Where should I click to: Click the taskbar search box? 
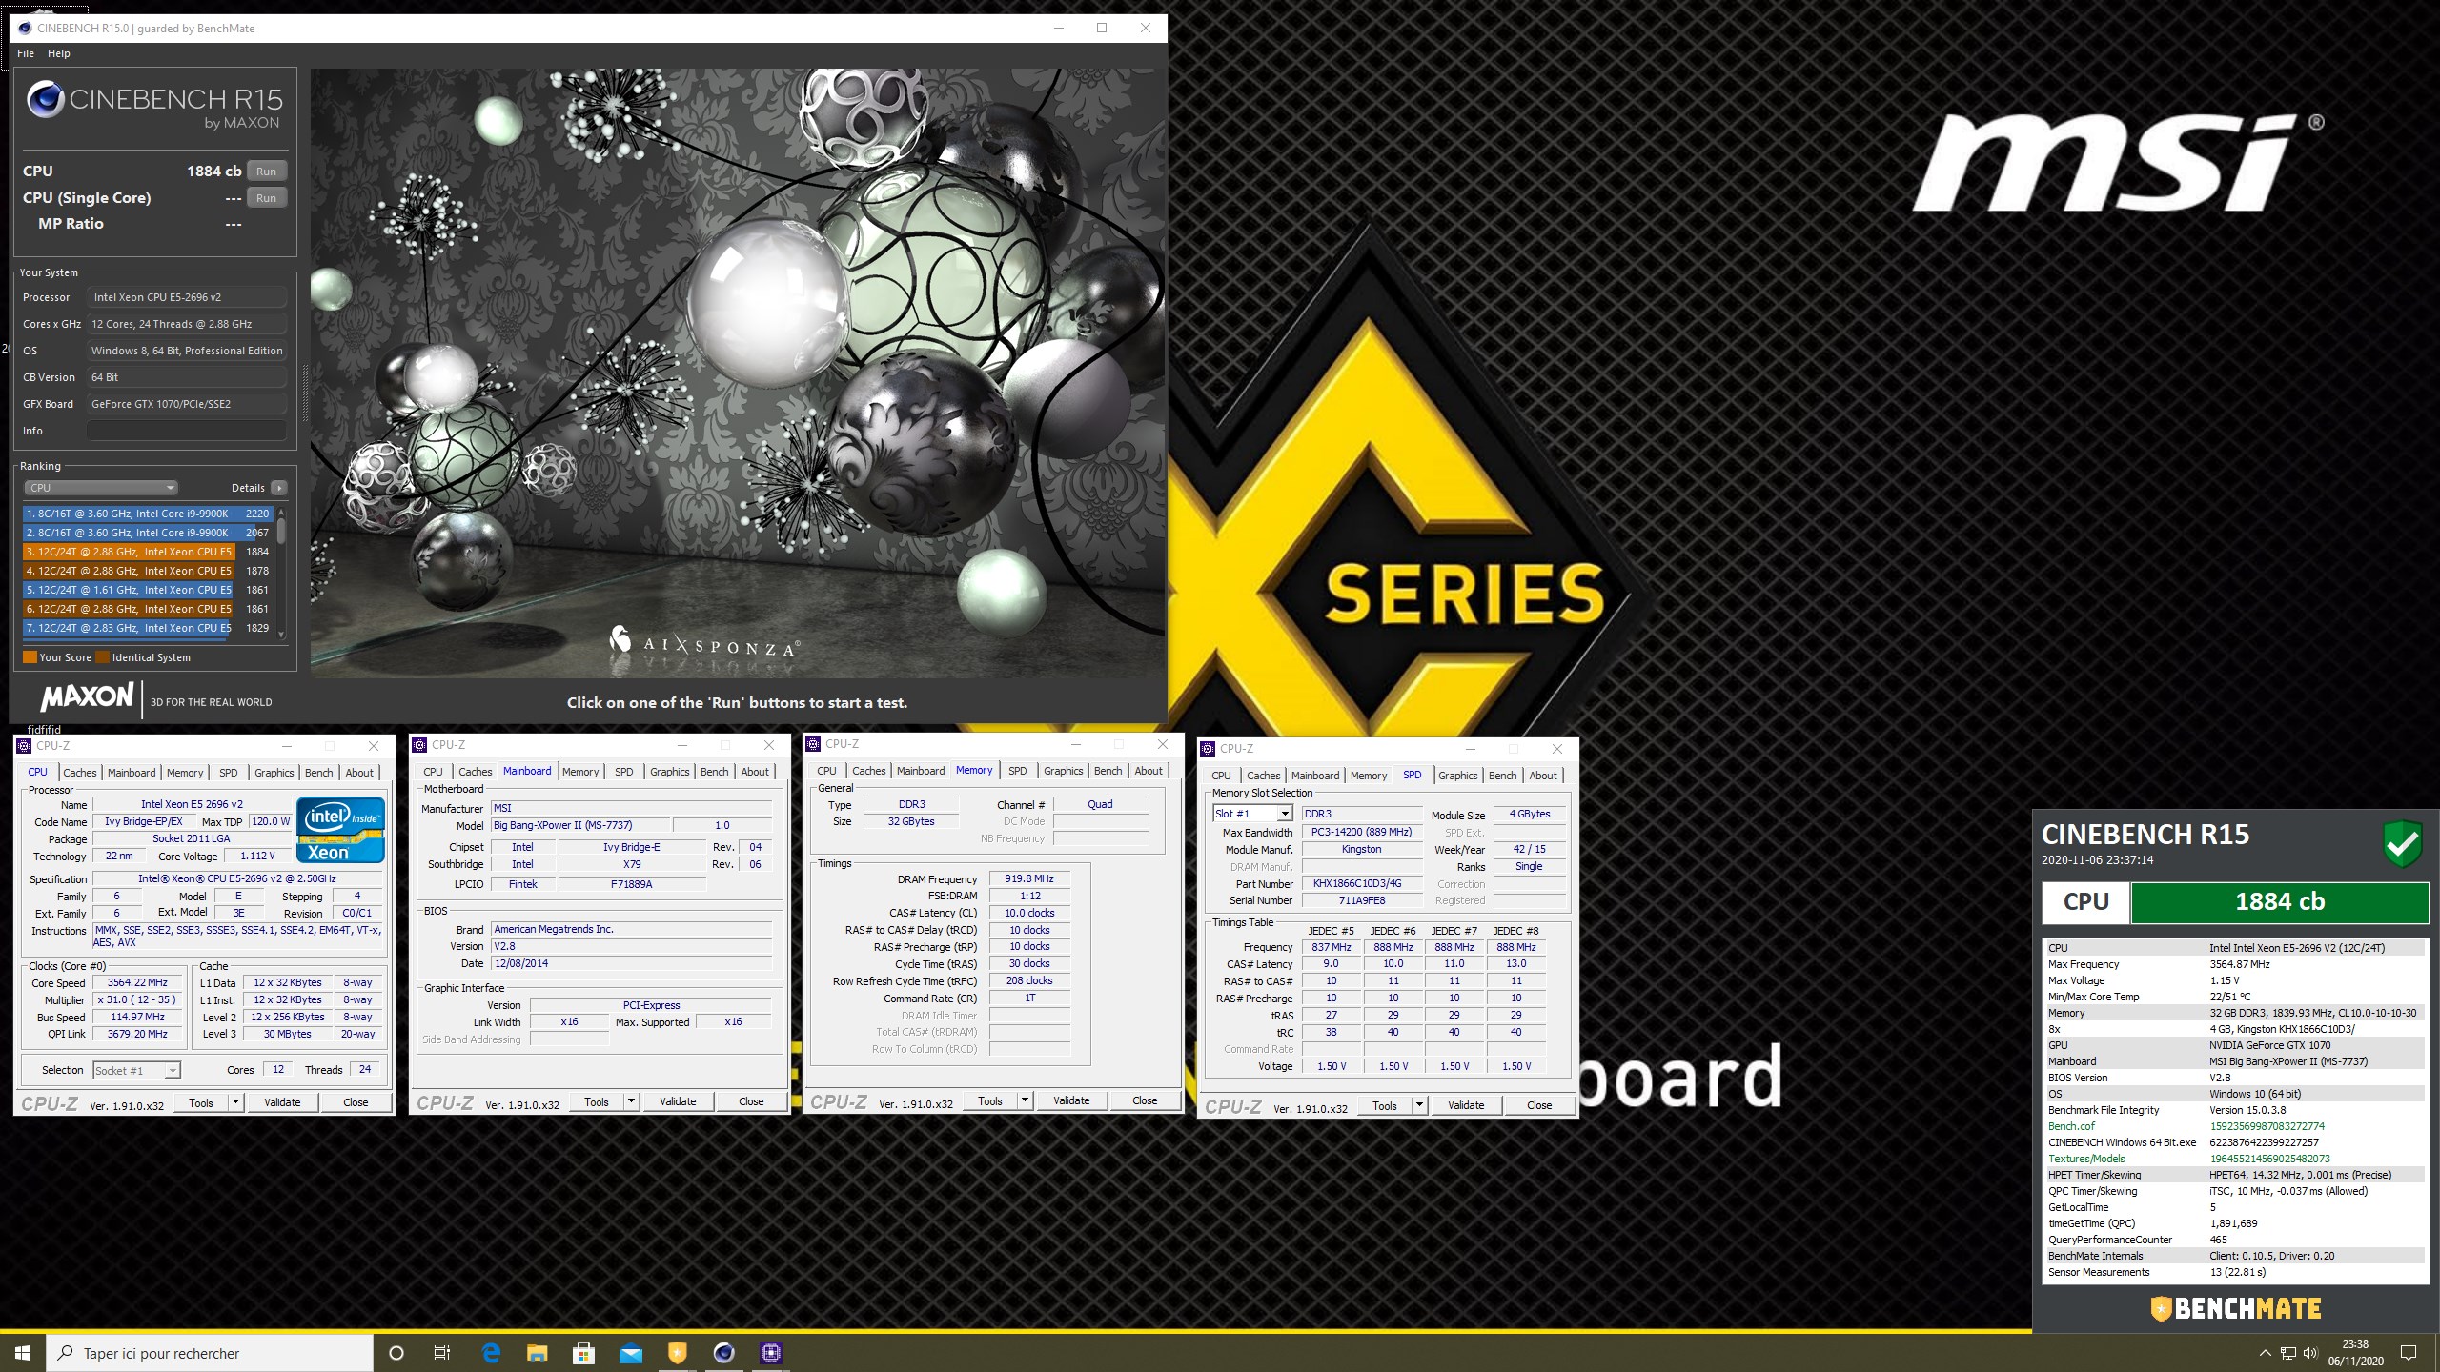[x=210, y=1353]
